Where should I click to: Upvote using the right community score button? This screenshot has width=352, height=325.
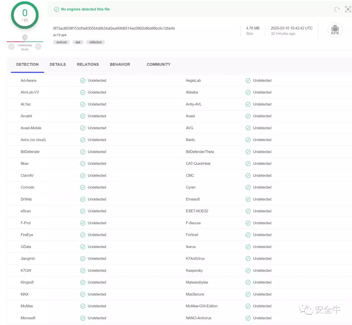(38, 47)
